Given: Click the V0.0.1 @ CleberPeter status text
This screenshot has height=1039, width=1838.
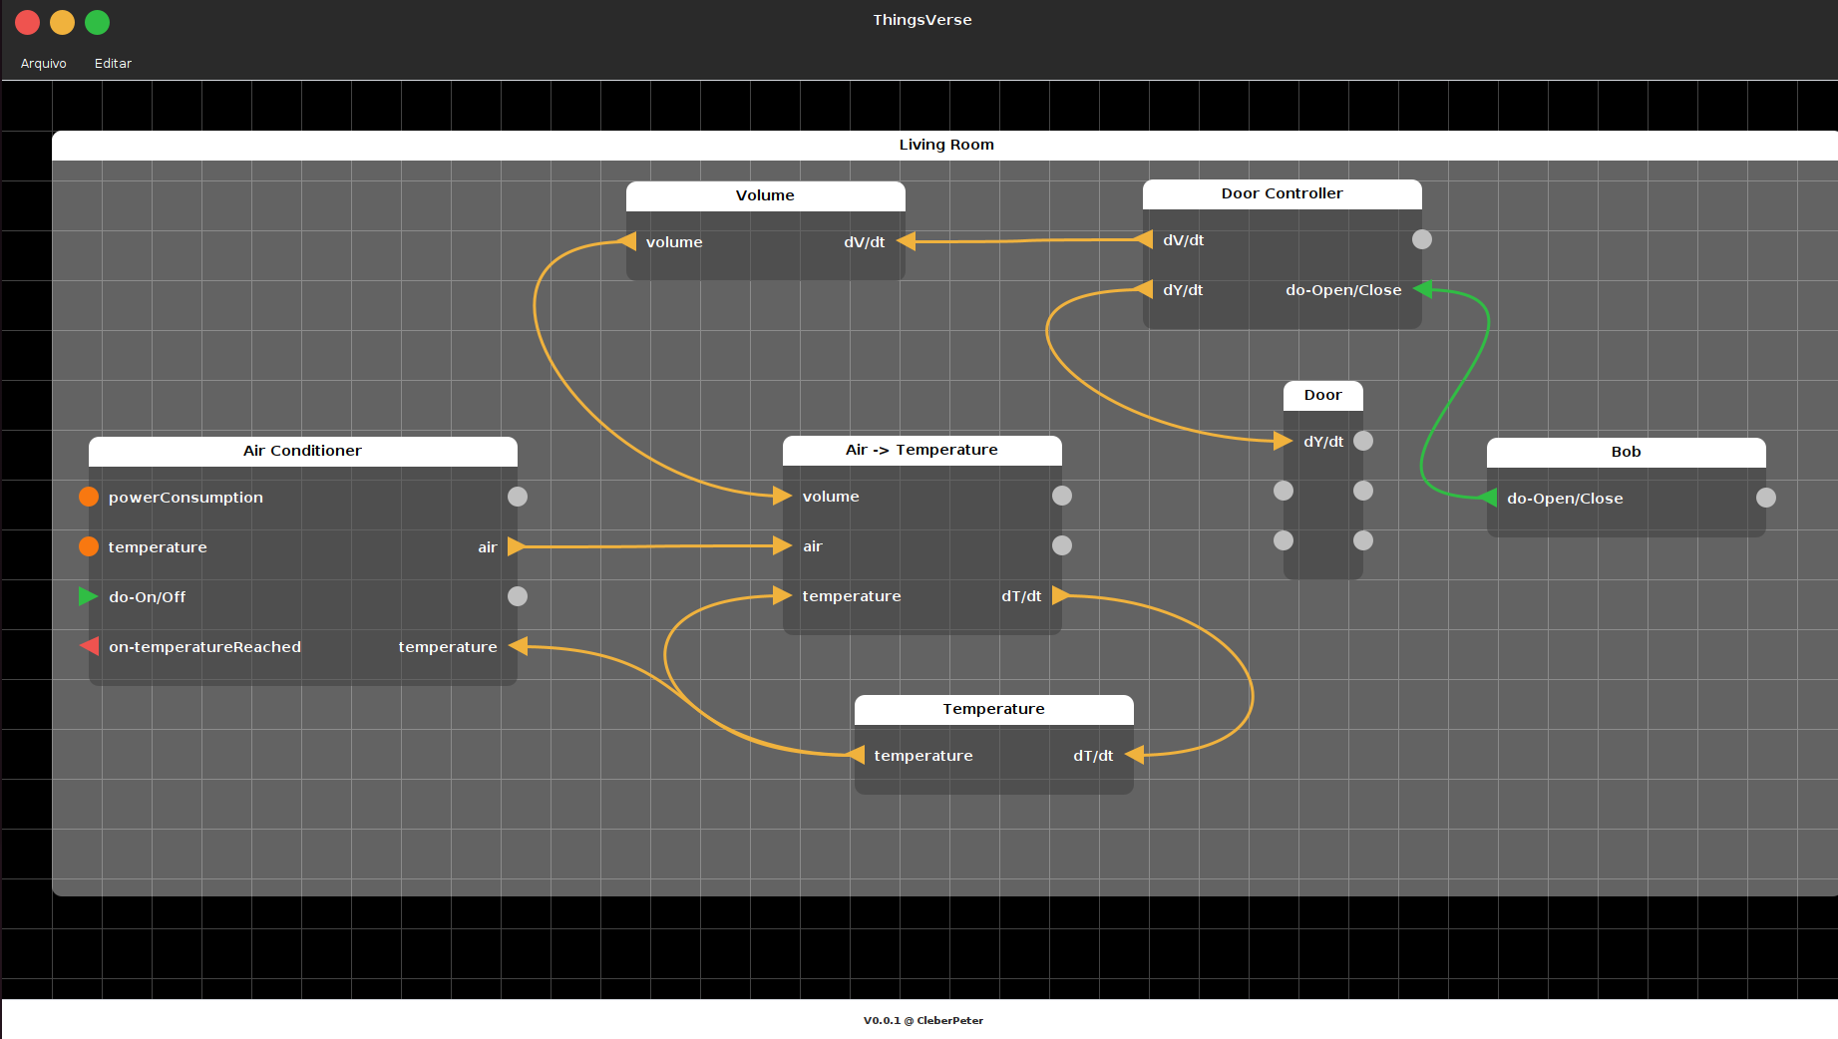Looking at the screenshot, I should [x=921, y=1020].
